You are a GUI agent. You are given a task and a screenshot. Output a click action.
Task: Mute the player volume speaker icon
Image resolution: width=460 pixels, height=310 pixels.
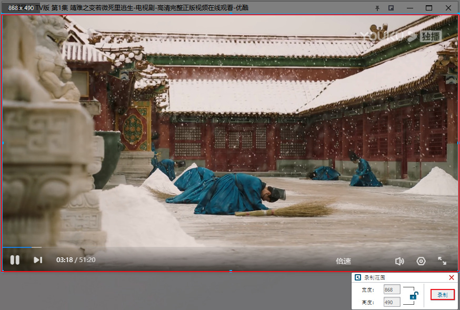[399, 261]
